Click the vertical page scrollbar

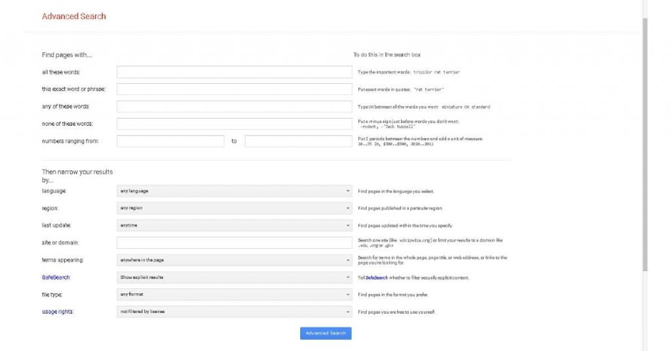click(645, 145)
